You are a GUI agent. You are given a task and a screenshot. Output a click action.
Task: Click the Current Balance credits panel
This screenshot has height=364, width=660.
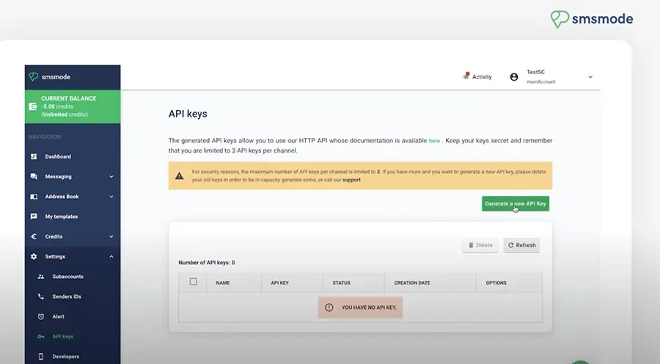point(73,106)
